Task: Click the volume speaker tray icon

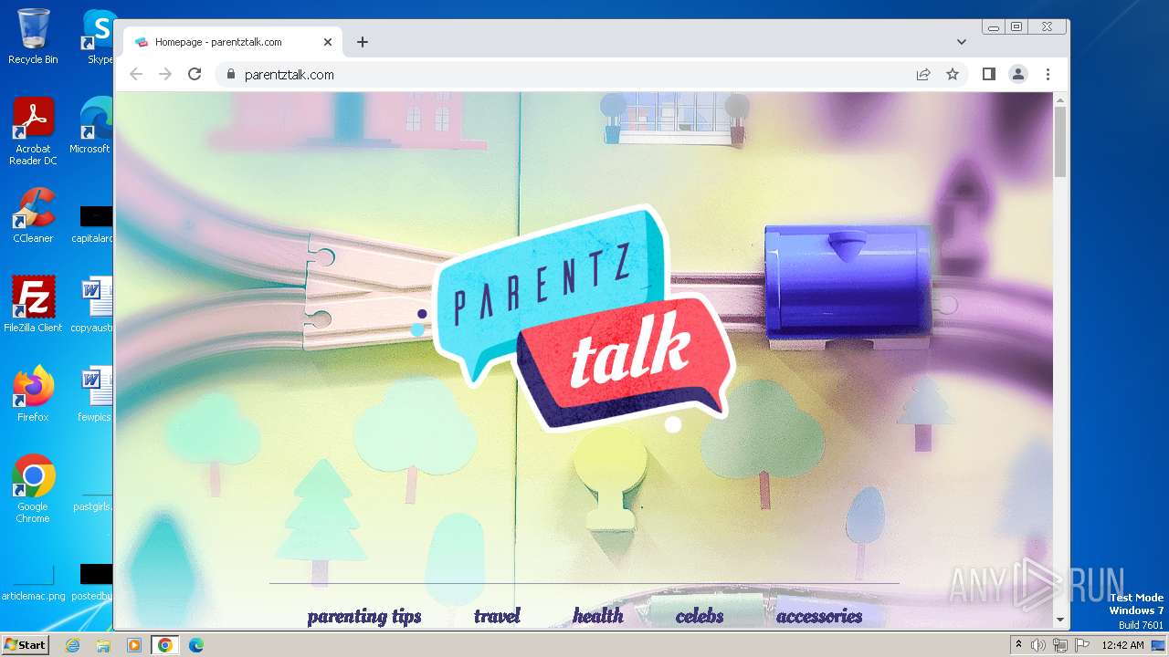Action: 1037,645
